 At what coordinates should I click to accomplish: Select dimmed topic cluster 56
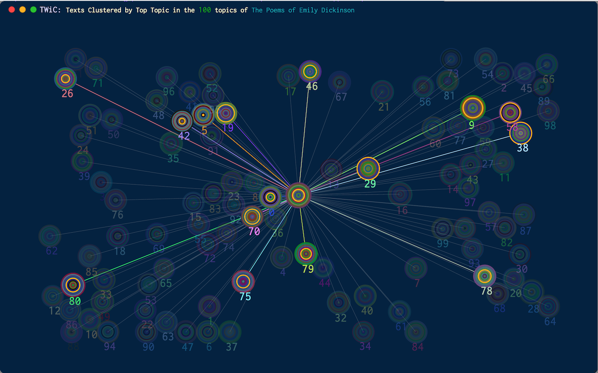(x=423, y=87)
